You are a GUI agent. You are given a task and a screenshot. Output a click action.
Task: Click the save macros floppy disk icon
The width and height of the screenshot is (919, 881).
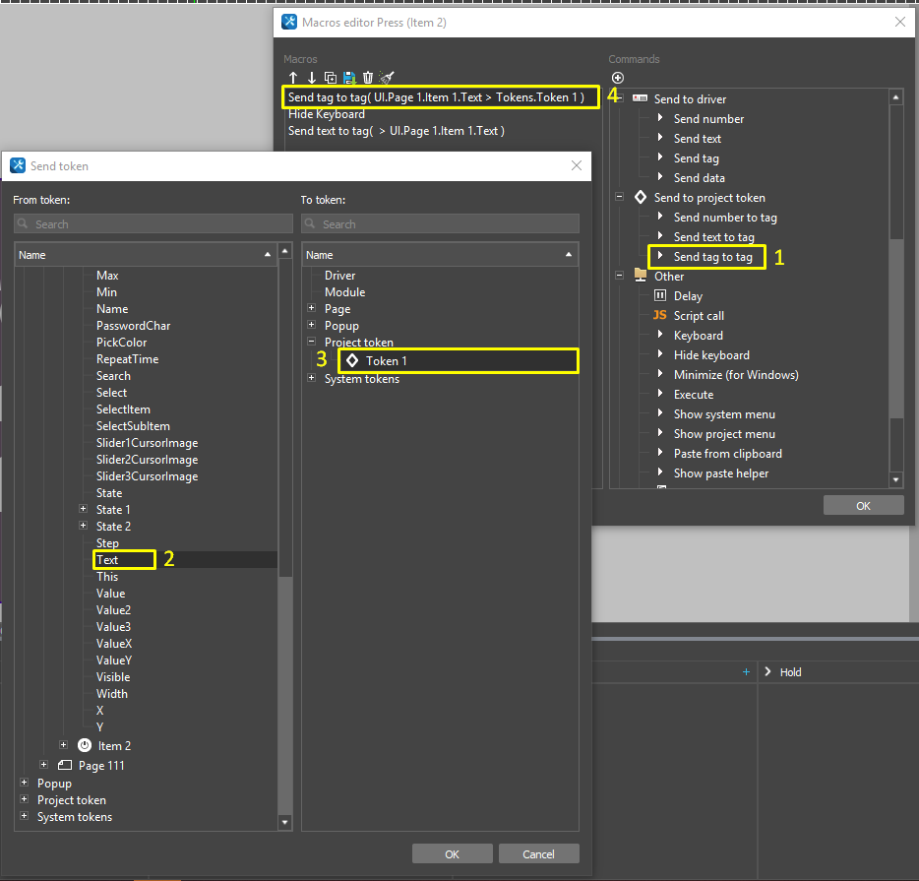[349, 78]
